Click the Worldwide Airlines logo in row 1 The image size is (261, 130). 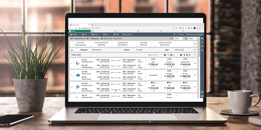(78, 63)
